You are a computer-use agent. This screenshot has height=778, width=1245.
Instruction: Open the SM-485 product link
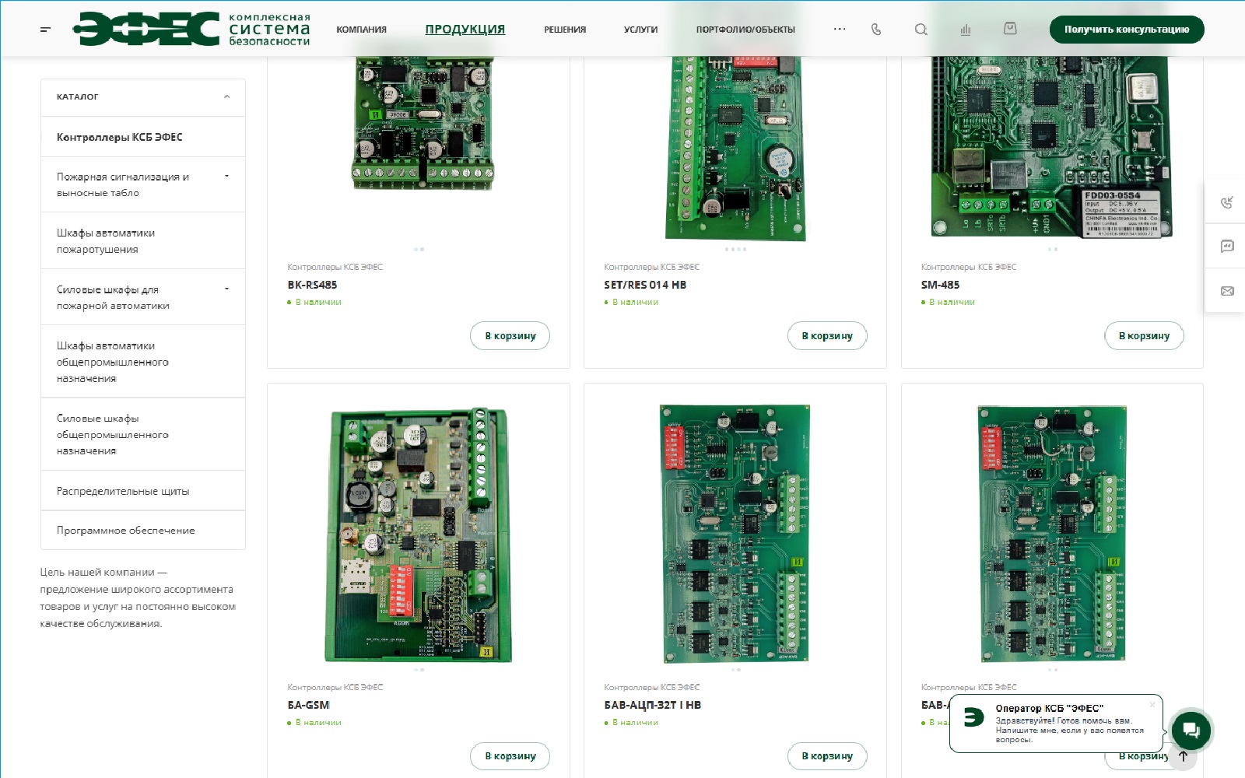point(940,285)
